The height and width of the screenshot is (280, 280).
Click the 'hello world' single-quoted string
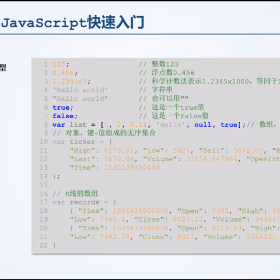coord(80,90)
